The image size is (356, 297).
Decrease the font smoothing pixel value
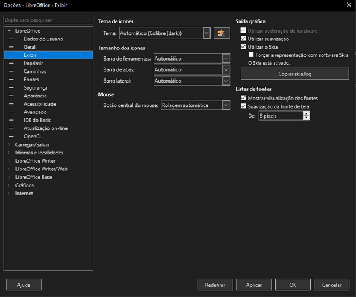coord(306,118)
